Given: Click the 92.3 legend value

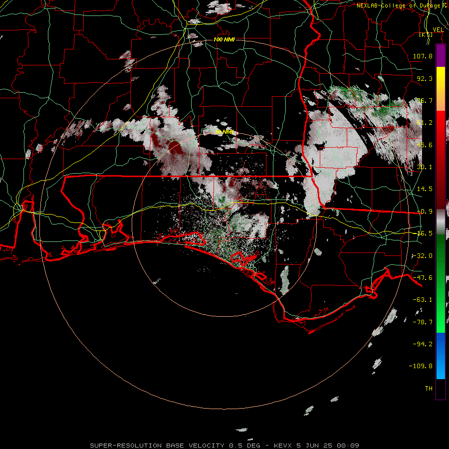Looking at the screenshot, I should pos(425,78).
